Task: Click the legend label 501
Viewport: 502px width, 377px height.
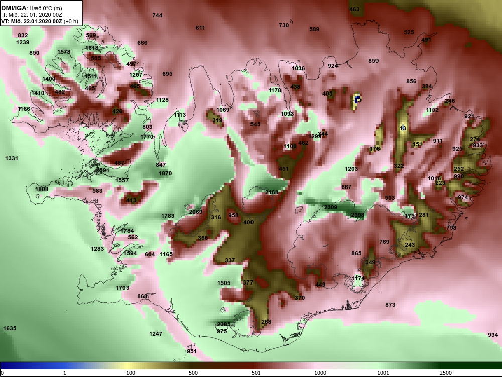Action: (x=256, y=373)
